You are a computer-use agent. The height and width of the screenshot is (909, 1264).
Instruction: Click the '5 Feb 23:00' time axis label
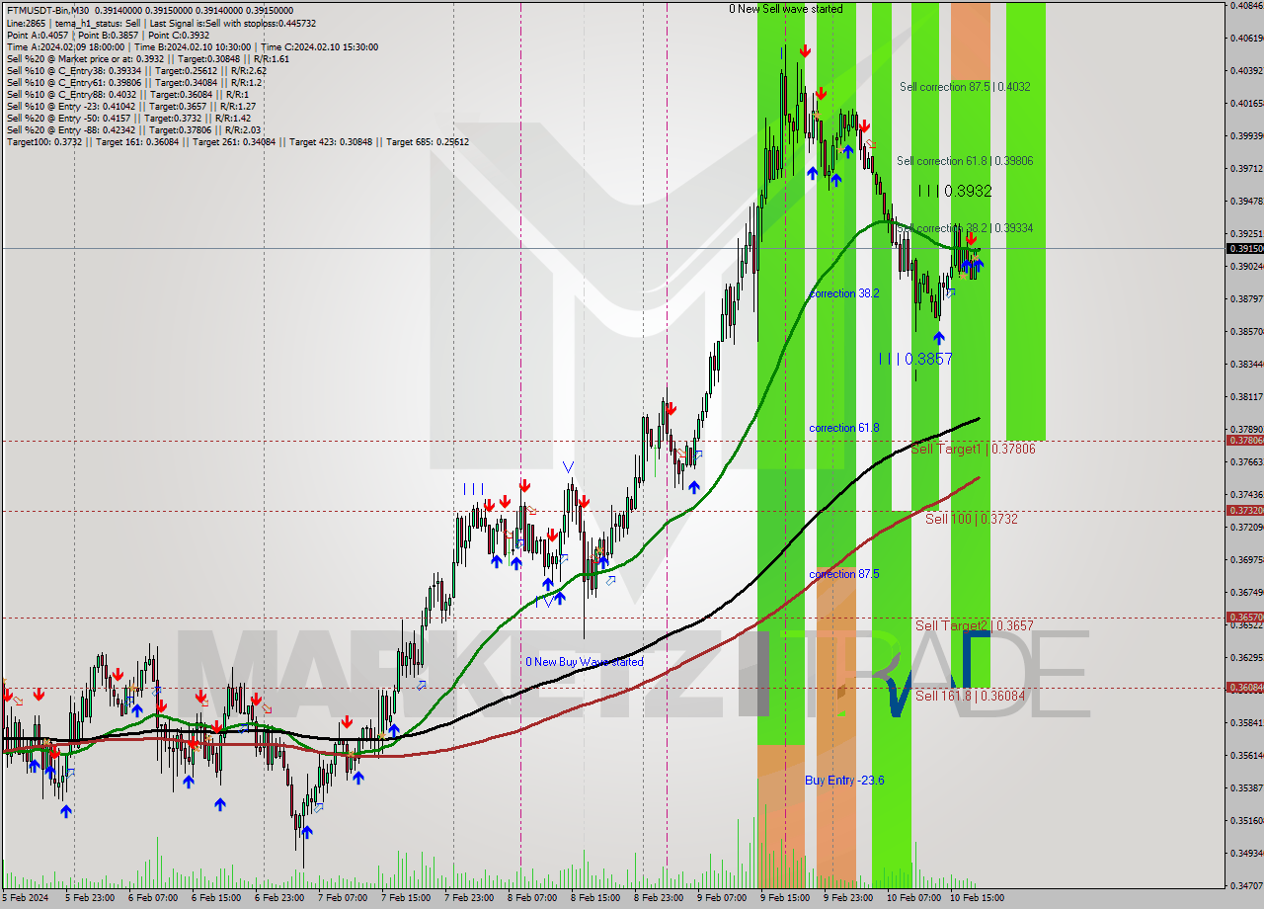92,899
